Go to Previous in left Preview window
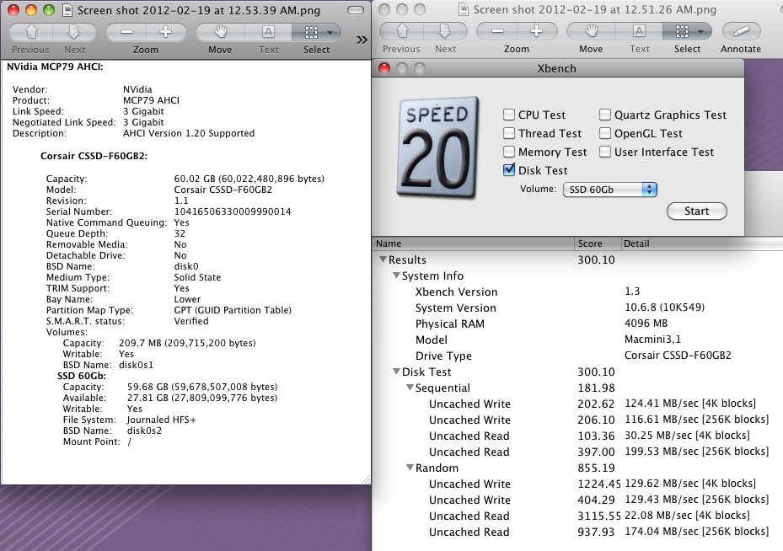Viewport: 783px width, 551px height. pyautogui.click(x=31, y=33)
